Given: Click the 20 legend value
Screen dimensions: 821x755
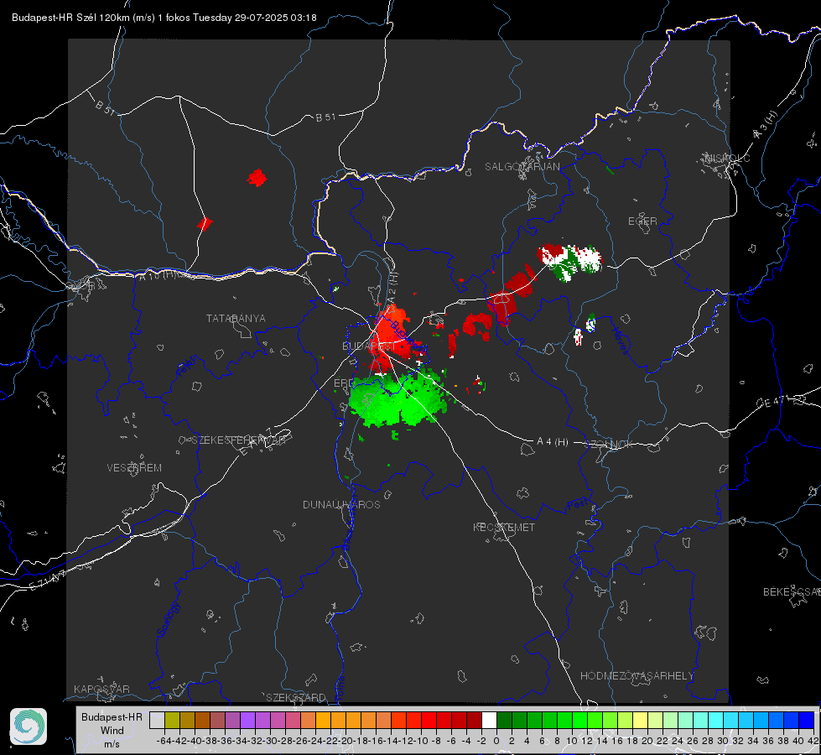Looking at the screenshot, I should [x=647, y=741].
